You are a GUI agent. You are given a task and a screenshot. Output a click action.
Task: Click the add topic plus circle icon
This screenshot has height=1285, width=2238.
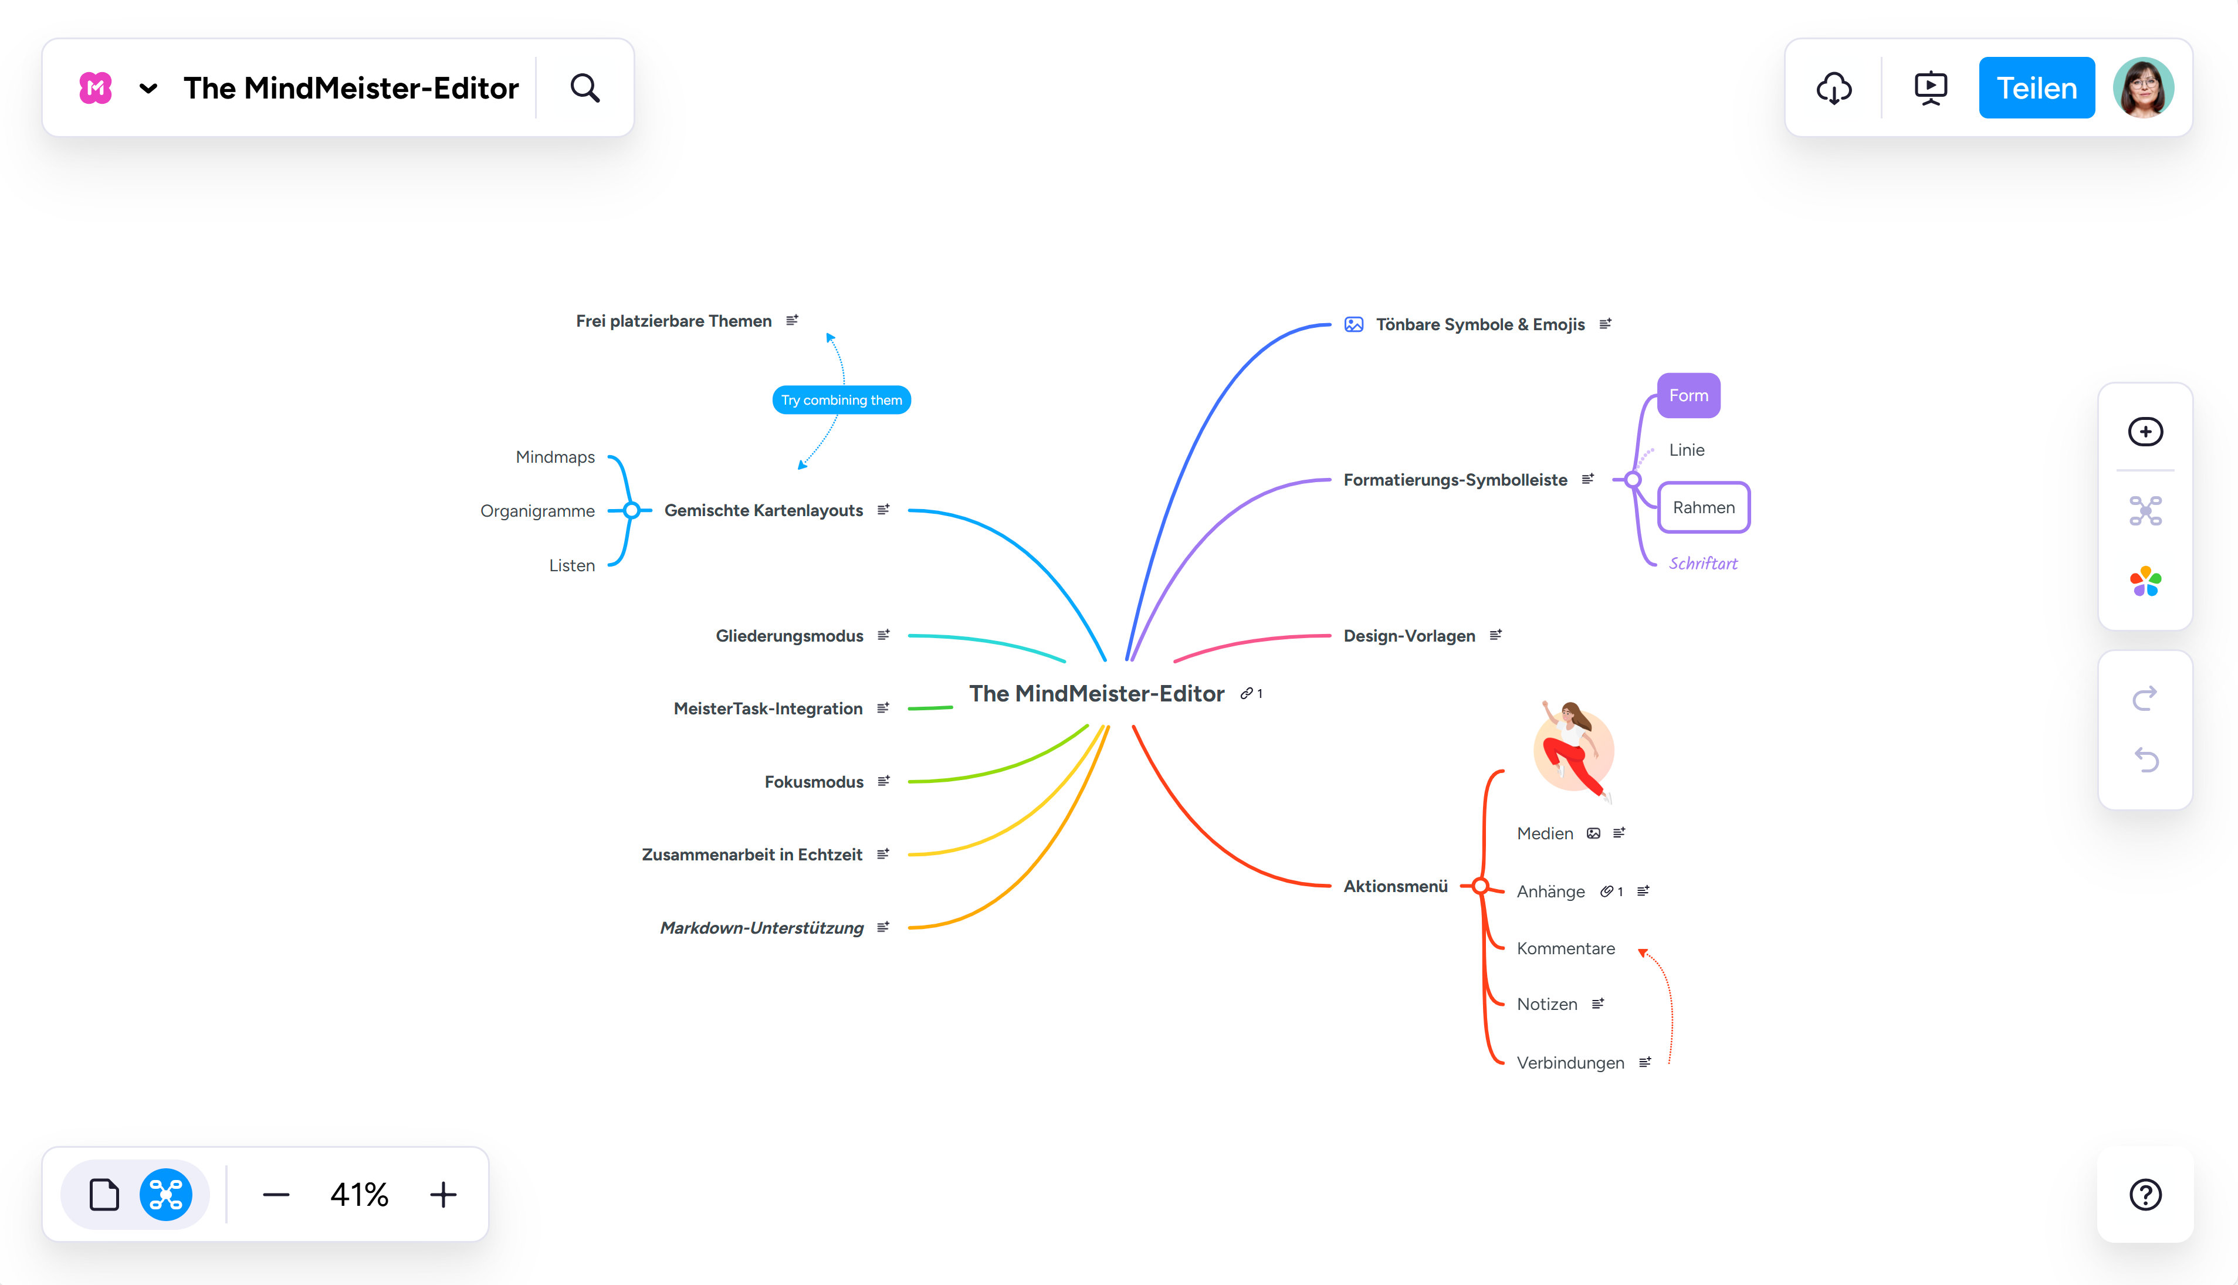(2145, 432)
